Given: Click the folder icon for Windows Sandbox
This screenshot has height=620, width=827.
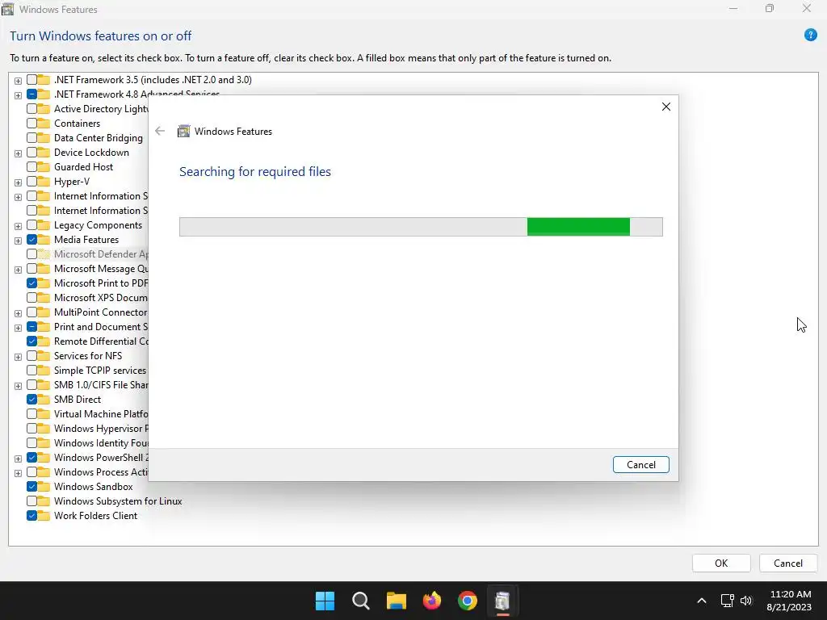Looking at the screenshot, I should click(44, 487).
